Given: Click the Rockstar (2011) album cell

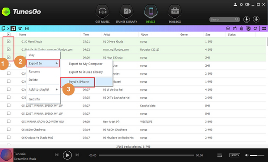Looking at the screenshot, I should click(150, 49).
